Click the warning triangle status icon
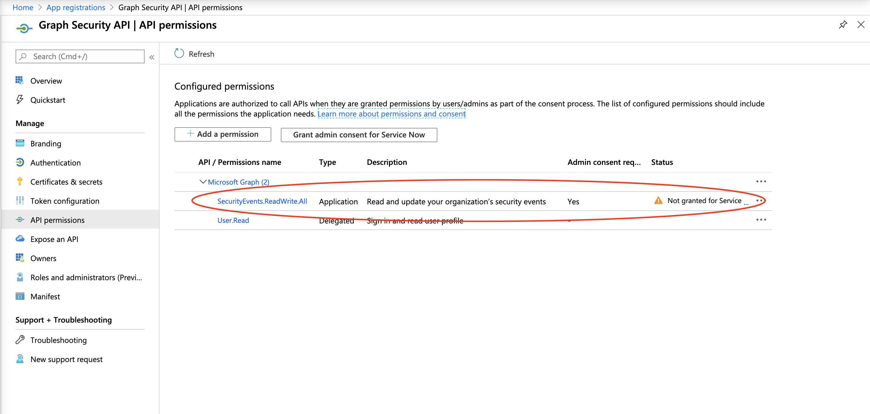 click(658, 200)
